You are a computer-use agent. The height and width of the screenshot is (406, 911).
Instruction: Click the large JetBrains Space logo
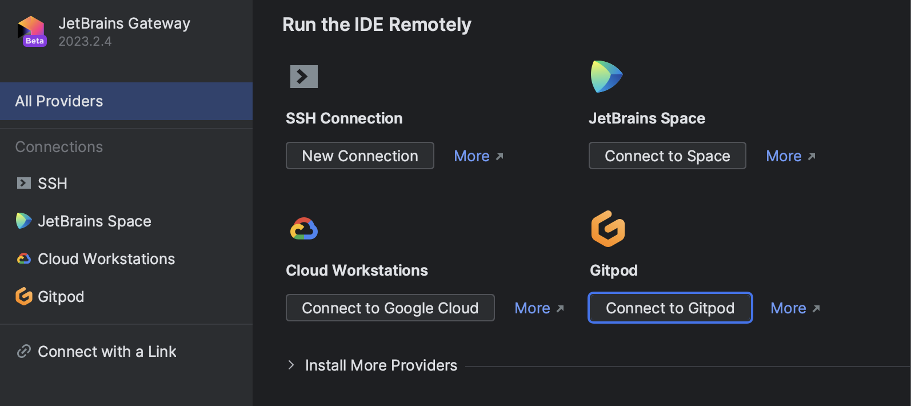[x=606, y=77]
